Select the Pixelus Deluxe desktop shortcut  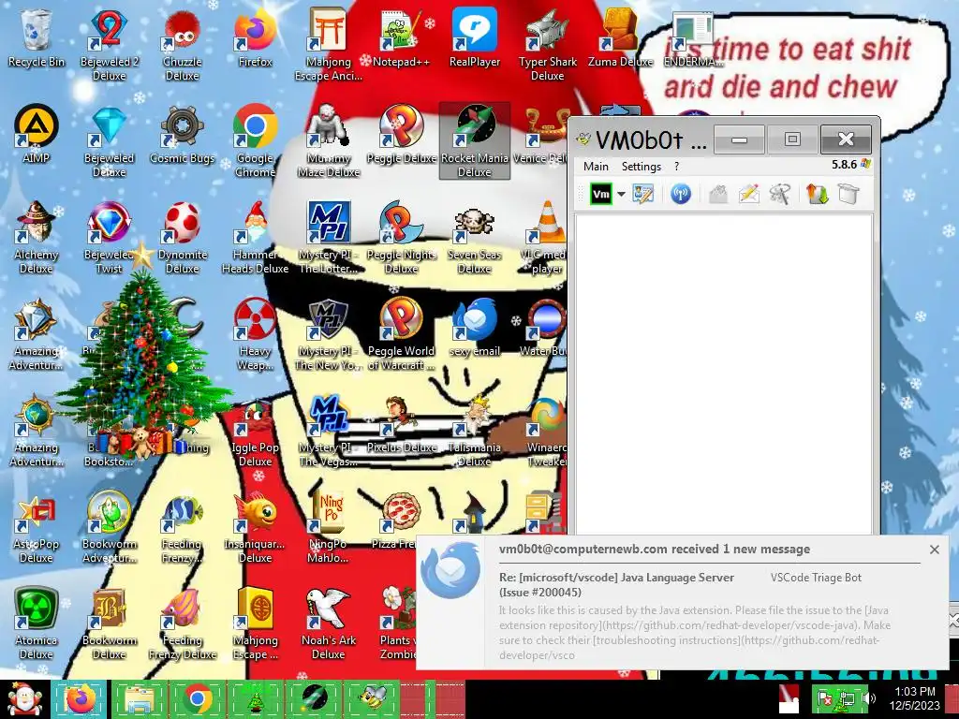pos(401,424)
